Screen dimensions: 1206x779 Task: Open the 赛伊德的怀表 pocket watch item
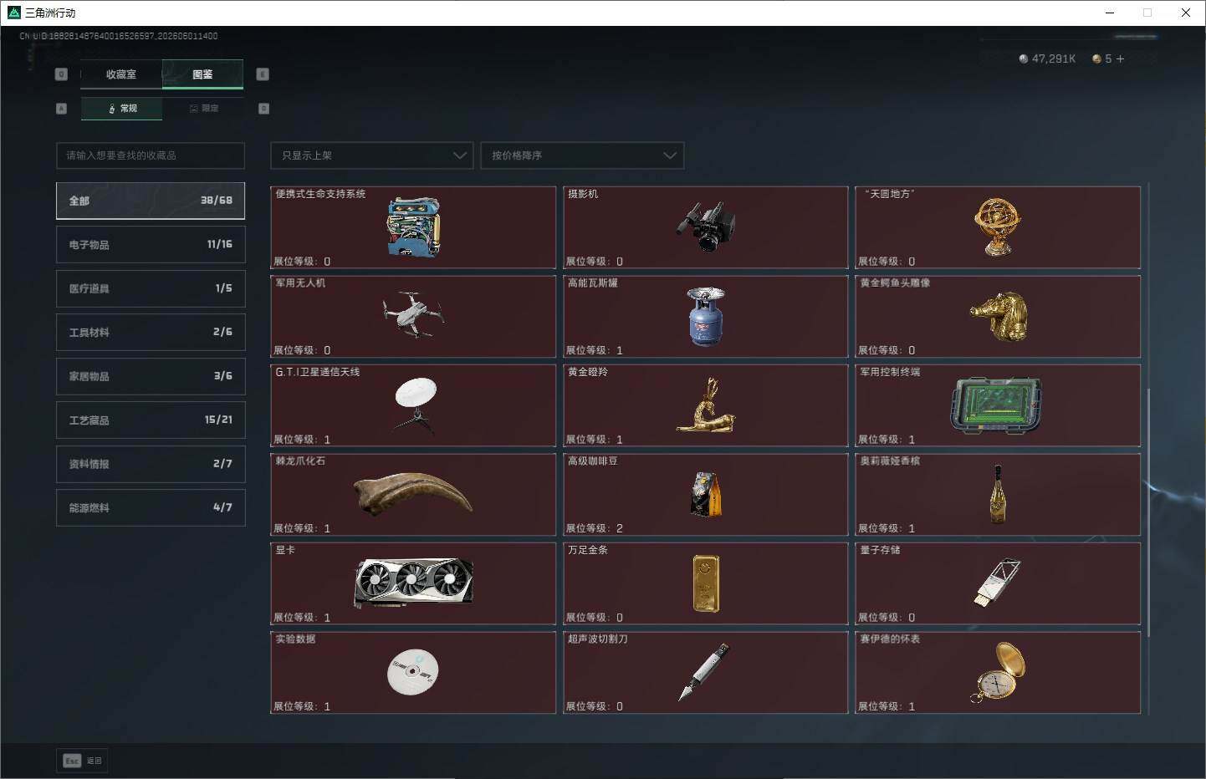[x=998, y=673]
